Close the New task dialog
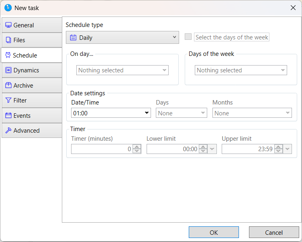 [293, 8]
